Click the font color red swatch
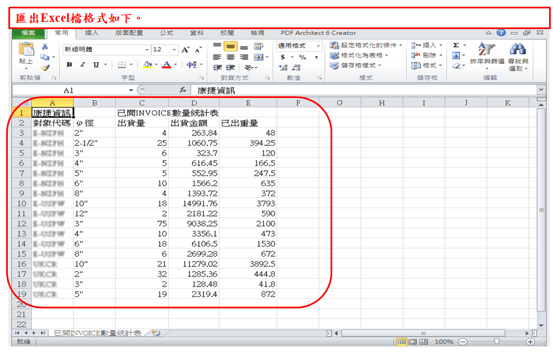 166,65
